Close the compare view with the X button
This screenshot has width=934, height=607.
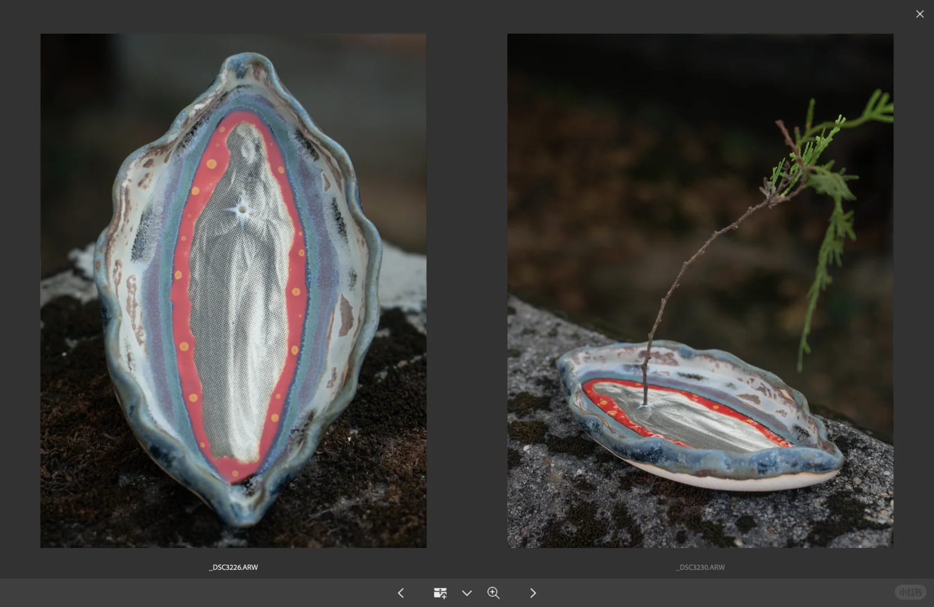(x=919, y=14)
